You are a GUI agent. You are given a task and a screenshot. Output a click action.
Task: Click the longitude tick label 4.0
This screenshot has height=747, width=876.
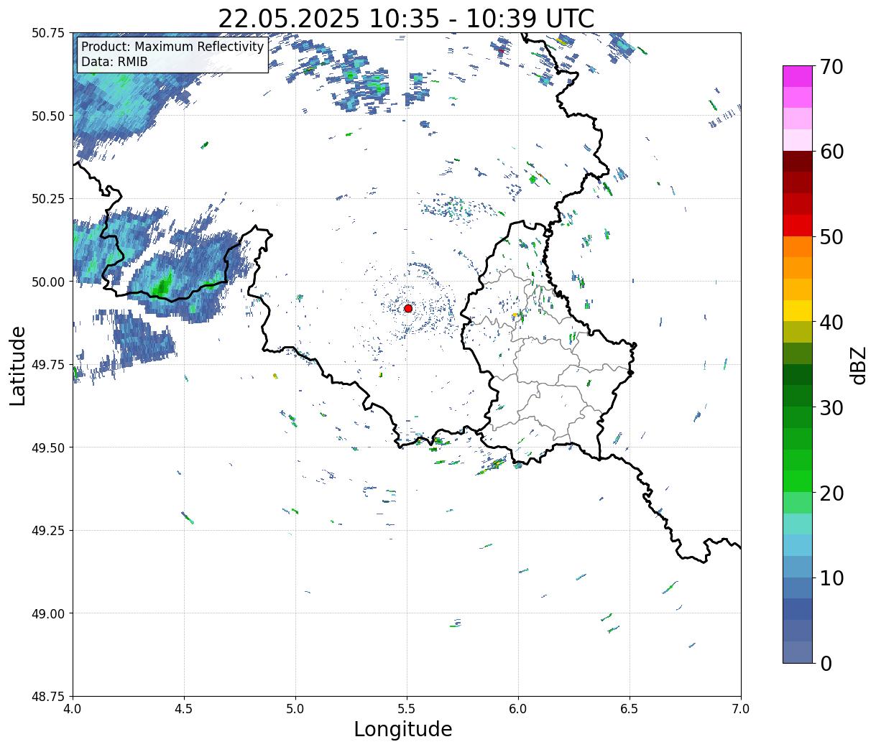[73, 709]
